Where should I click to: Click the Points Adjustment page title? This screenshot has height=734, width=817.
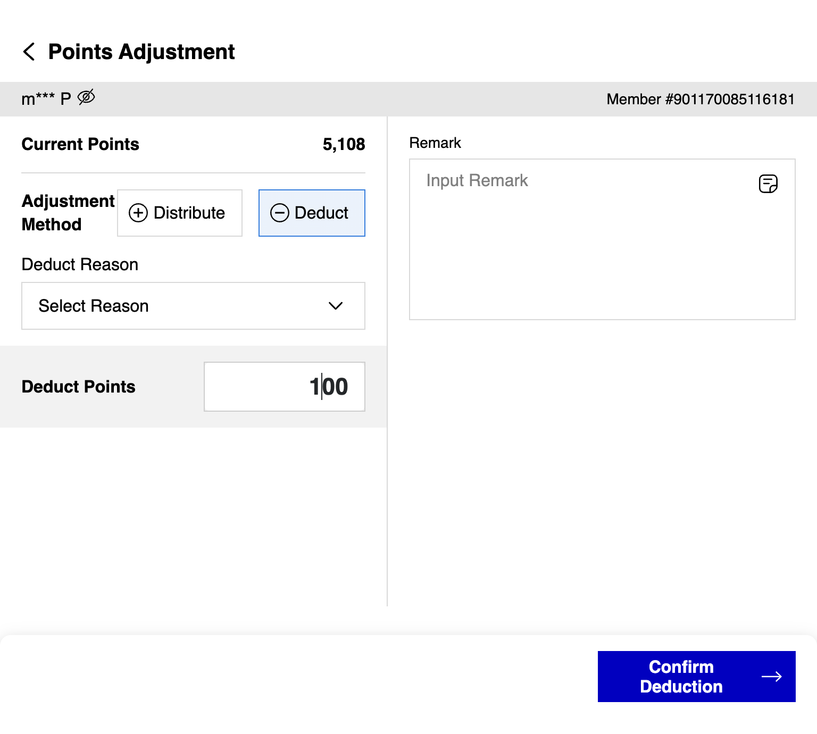click(x=141, y=52)
